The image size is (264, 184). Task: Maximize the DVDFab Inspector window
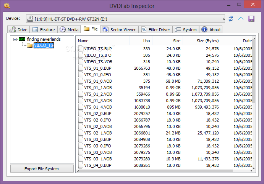(x=239, y=4)
